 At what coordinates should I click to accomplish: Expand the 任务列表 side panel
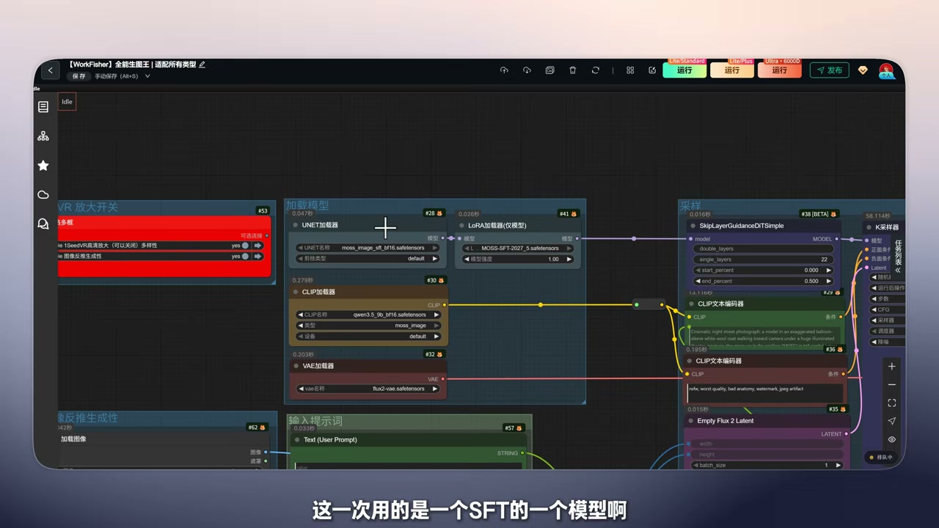pos(898,257)
